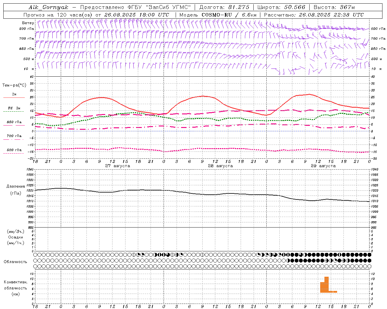Screen dimensions: 387x309
Task: Click the 27 августа date label
Action: pos(117,166)
